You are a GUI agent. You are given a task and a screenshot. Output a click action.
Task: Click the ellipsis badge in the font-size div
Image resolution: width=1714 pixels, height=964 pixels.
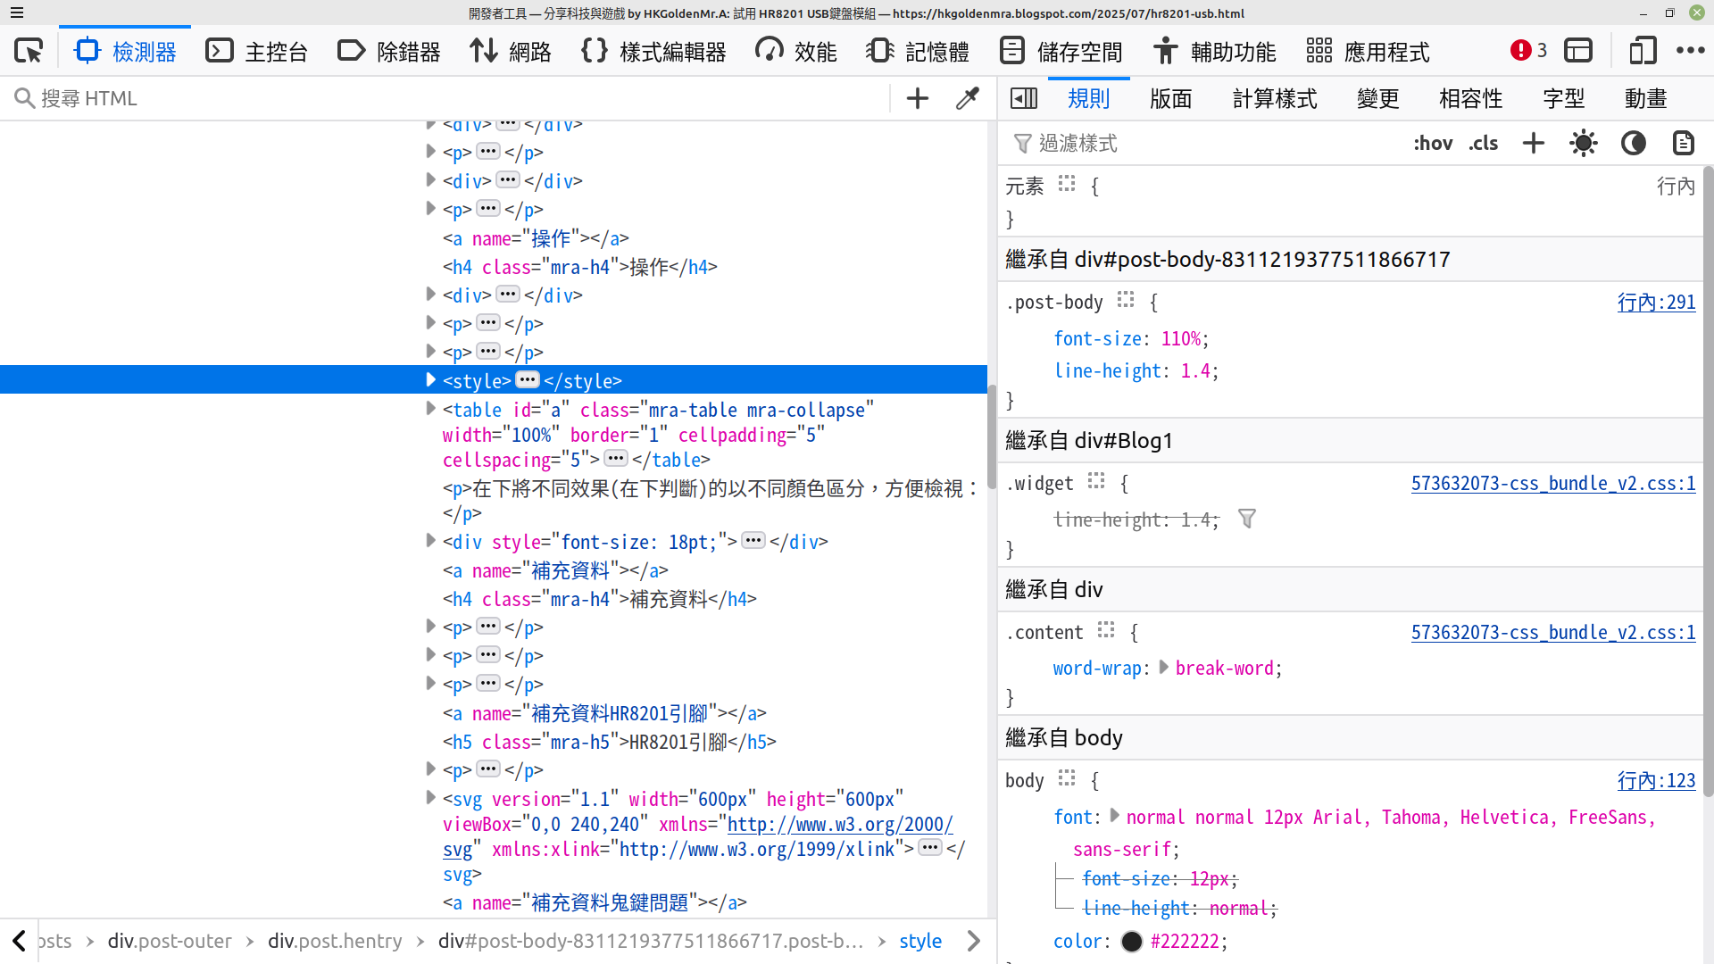(753, 540)
